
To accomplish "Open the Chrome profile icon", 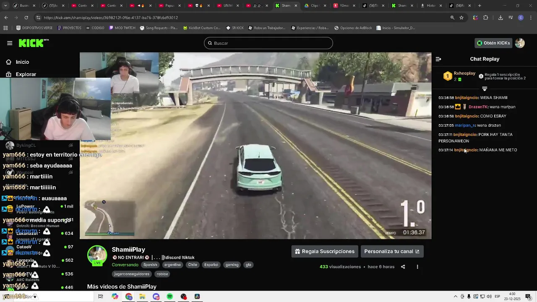I will point(521,18).
